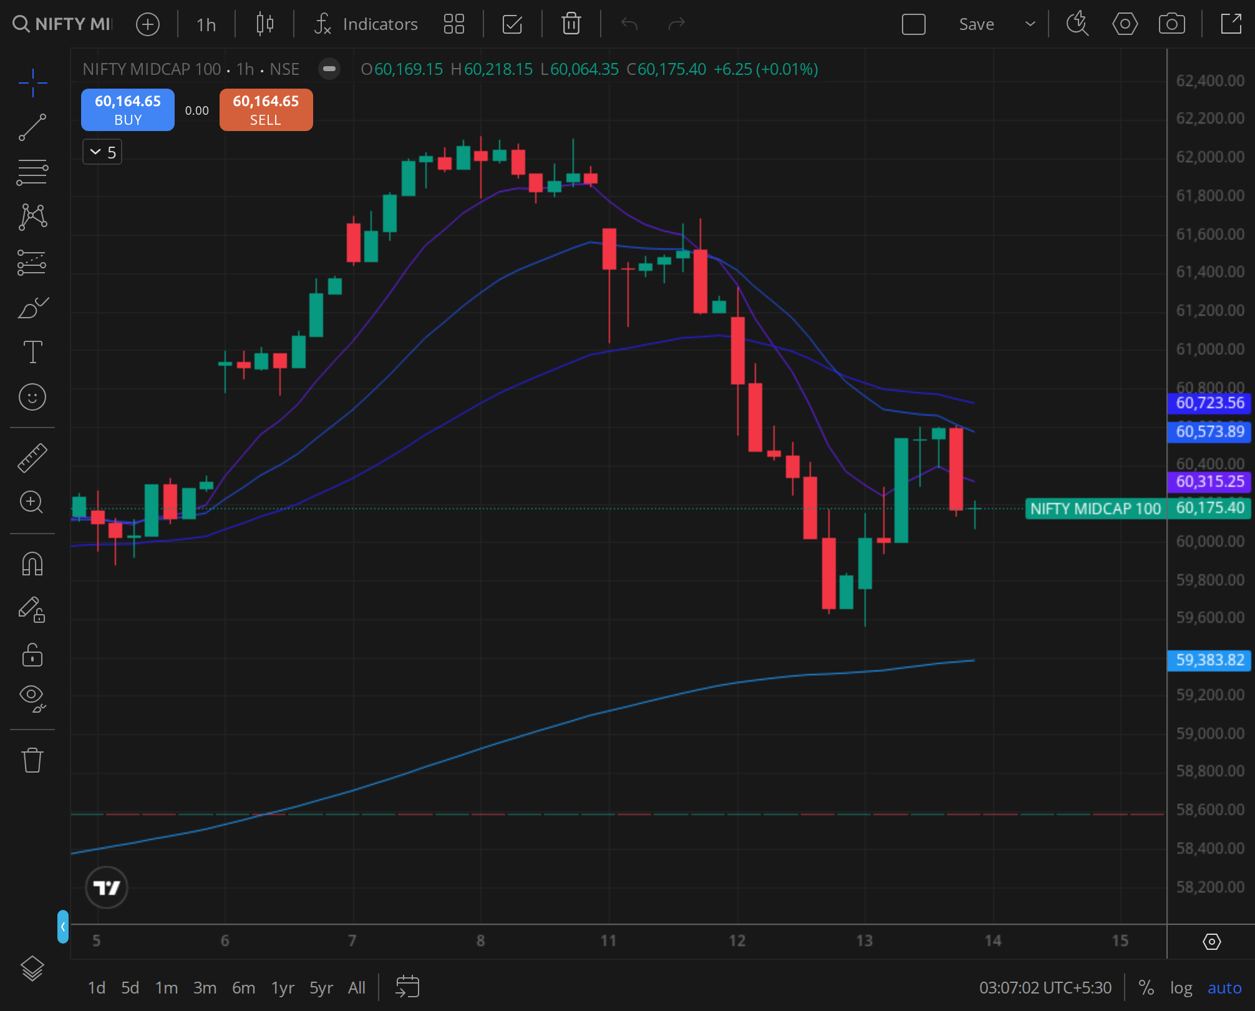1255x1011 pixels.
Task: Select the trend line tool
Action: click(x=32, y=127)
